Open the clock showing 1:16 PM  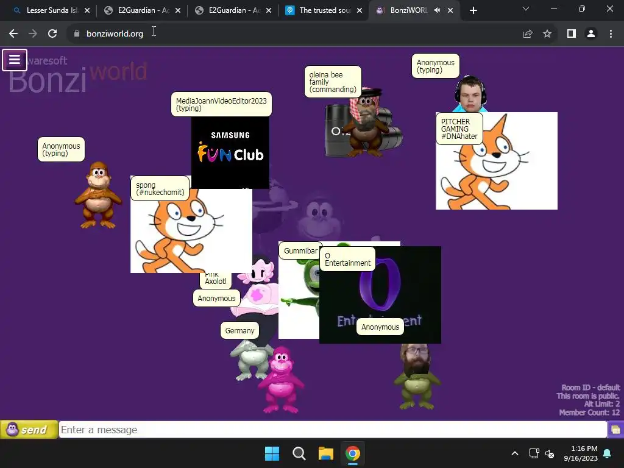coord(581,453)
